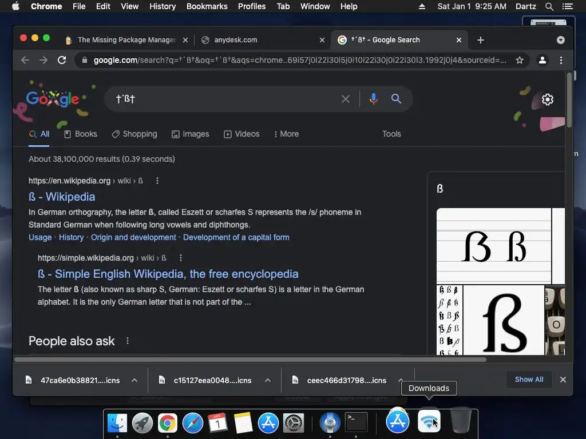The image size is (586, 439).
Task: Open Chrome's three-dot menu
Action: [x=561, y=60]
